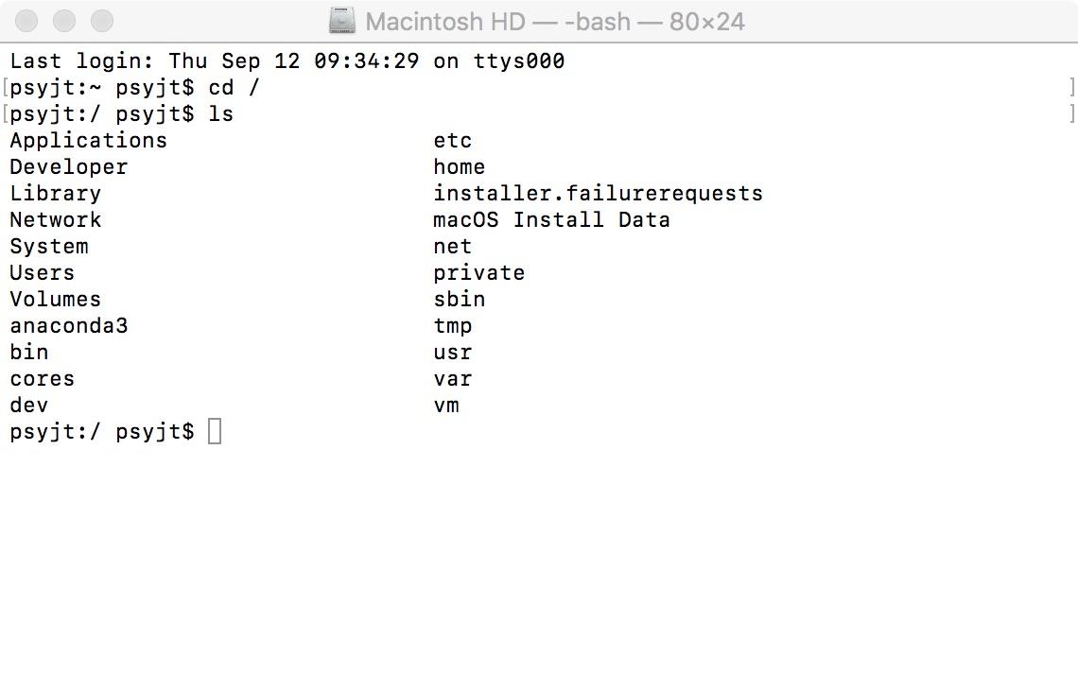Screen dimensions: 1078x692
Task: Click the "vm" entry in the listing
Action: pos(446,406)
